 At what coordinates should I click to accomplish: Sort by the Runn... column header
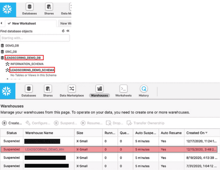pyautogui.click(x=110, y=133)
